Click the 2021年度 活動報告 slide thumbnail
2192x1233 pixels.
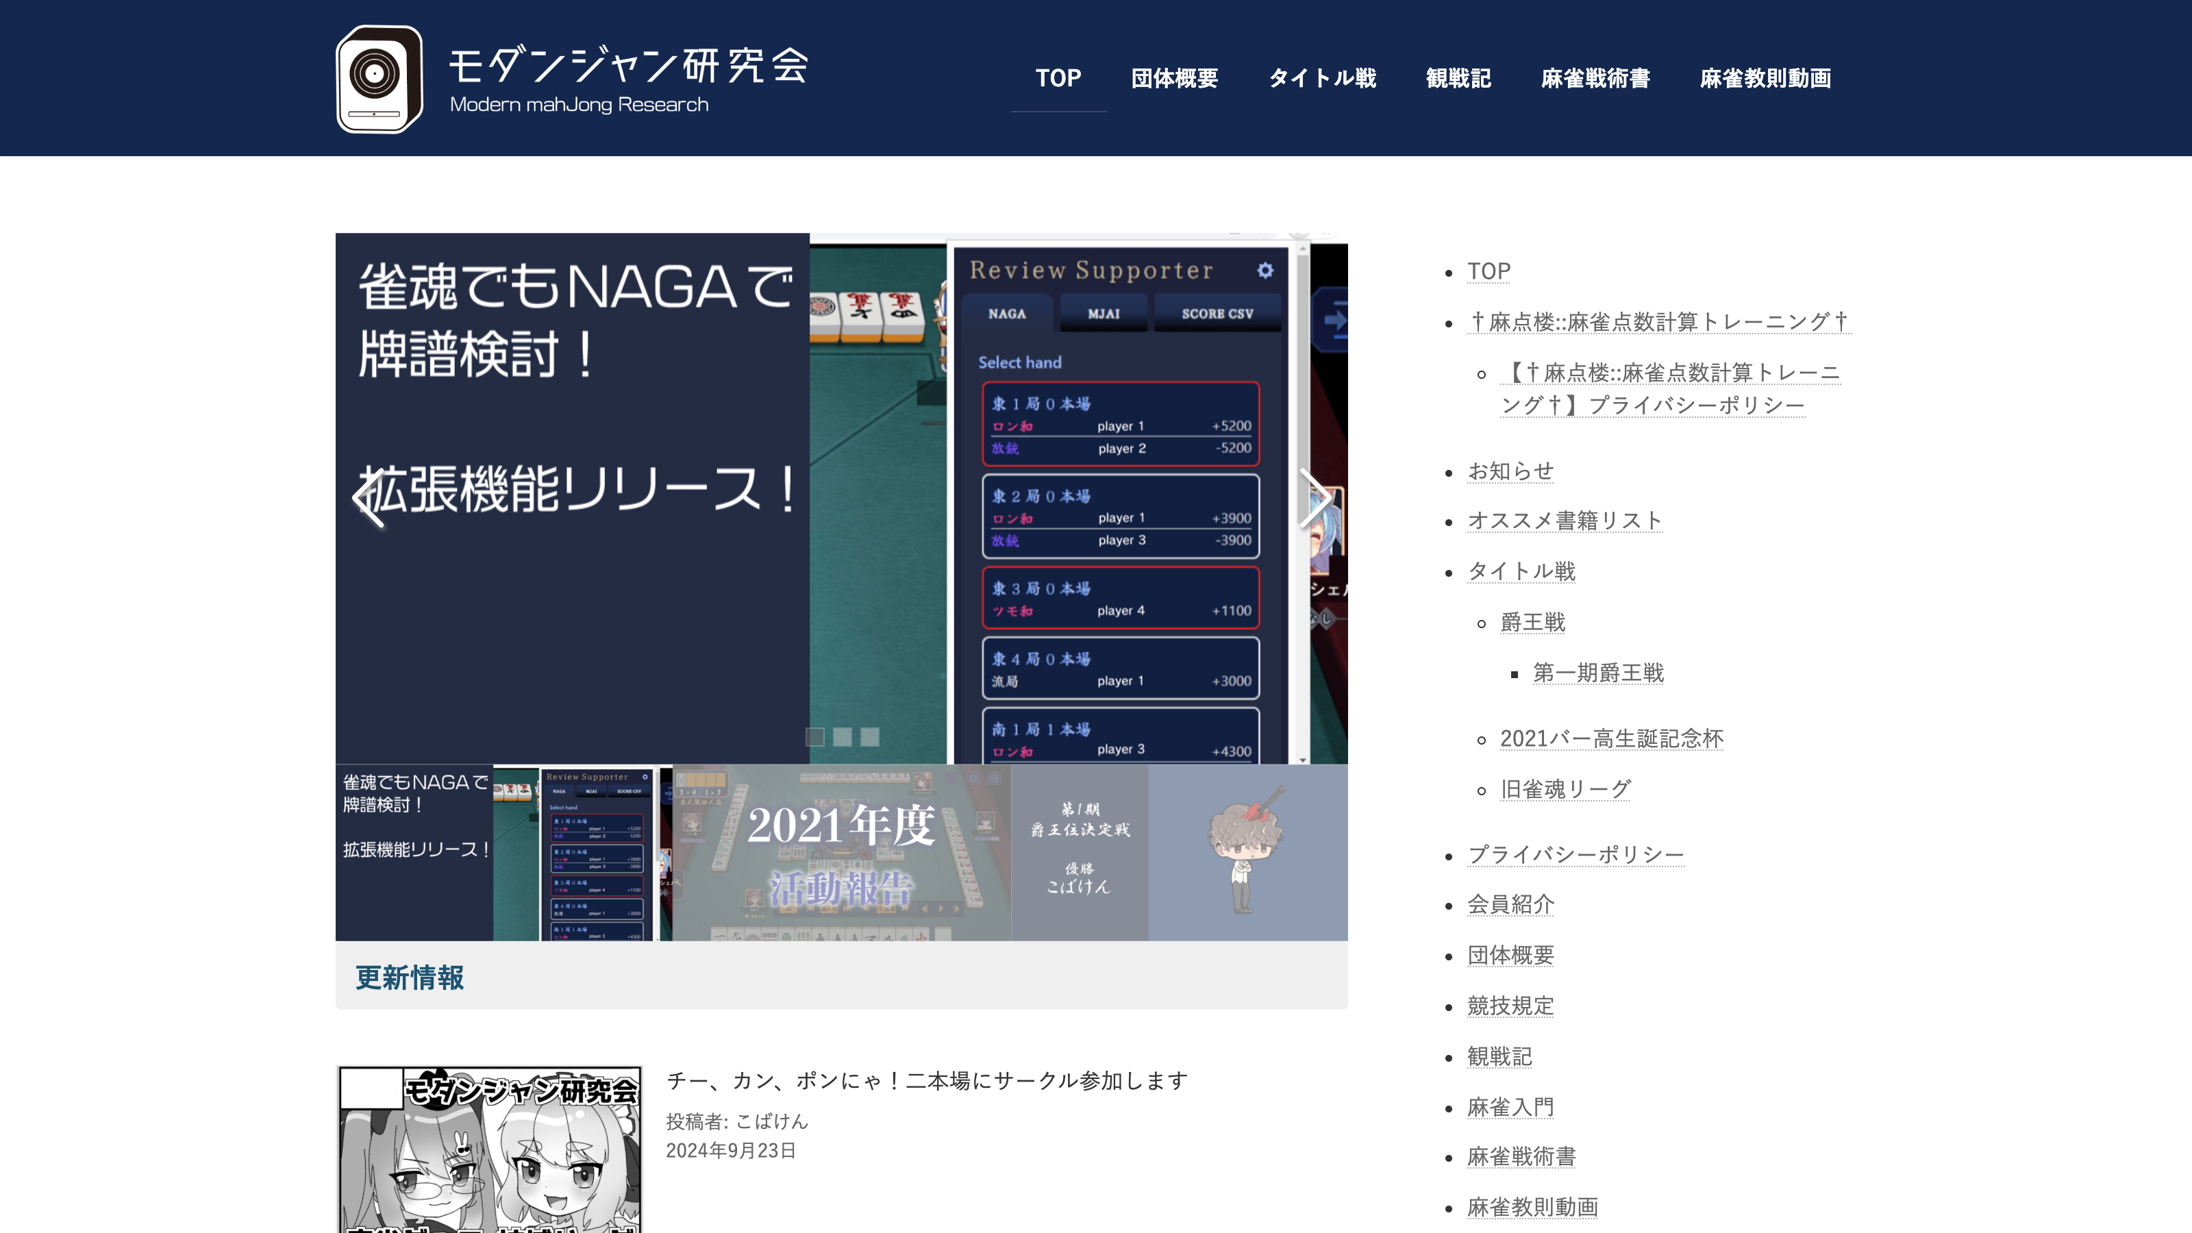coord(840,853)
